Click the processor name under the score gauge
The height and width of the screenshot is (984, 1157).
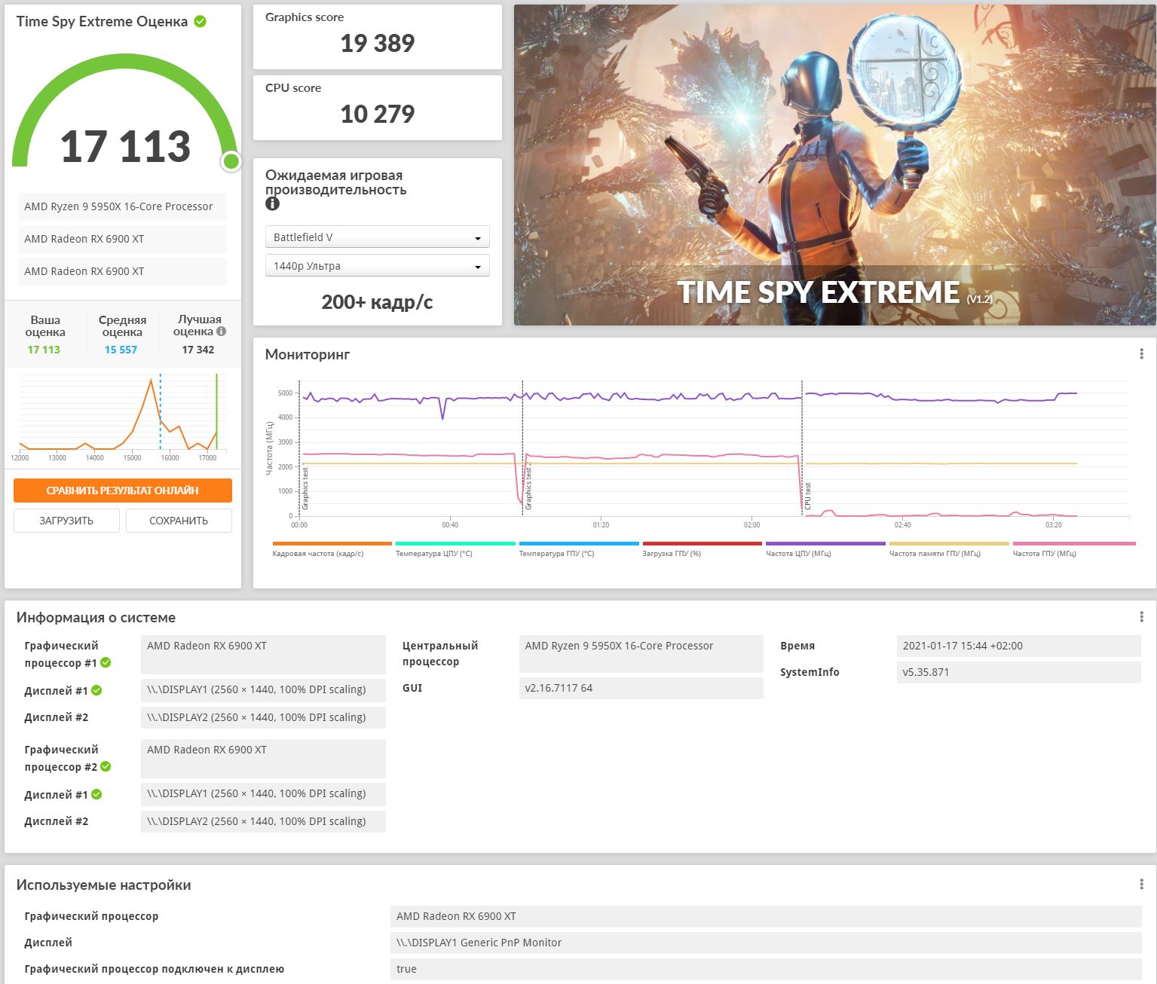click(x=122, y=206)
